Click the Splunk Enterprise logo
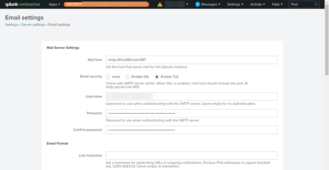The image size is (329, 170). [22, 4]
